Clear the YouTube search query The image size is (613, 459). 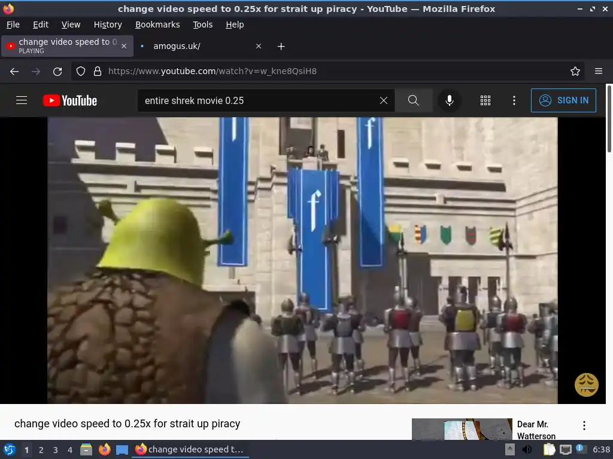point(384,100)
